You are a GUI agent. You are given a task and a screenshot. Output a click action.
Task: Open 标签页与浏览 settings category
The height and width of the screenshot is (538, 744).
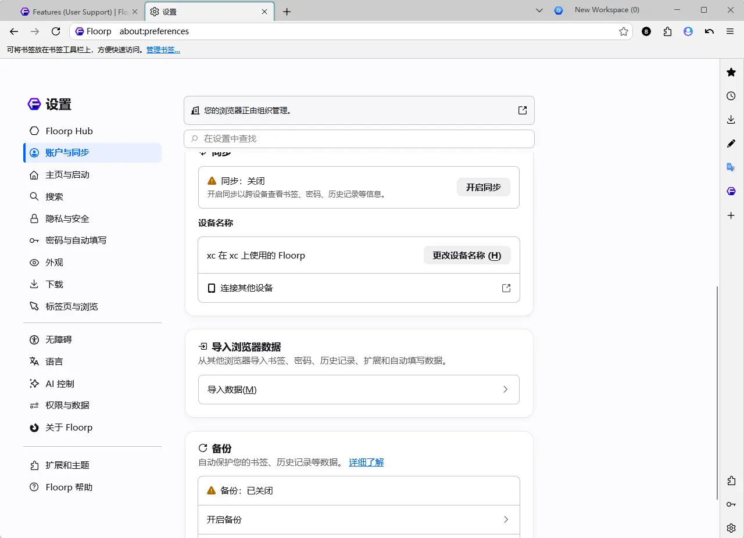click(92, 306)
